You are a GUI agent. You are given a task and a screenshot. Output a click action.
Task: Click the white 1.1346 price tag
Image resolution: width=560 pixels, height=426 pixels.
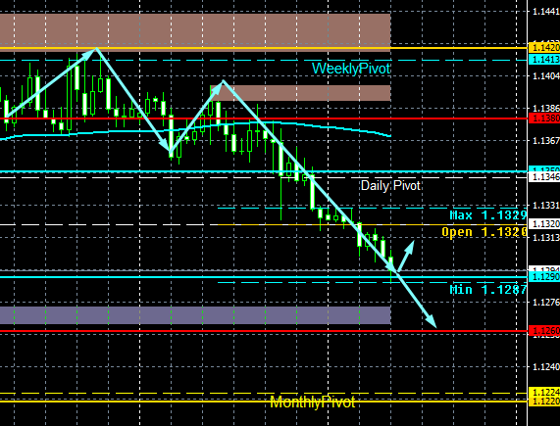[x=544, y=176]
